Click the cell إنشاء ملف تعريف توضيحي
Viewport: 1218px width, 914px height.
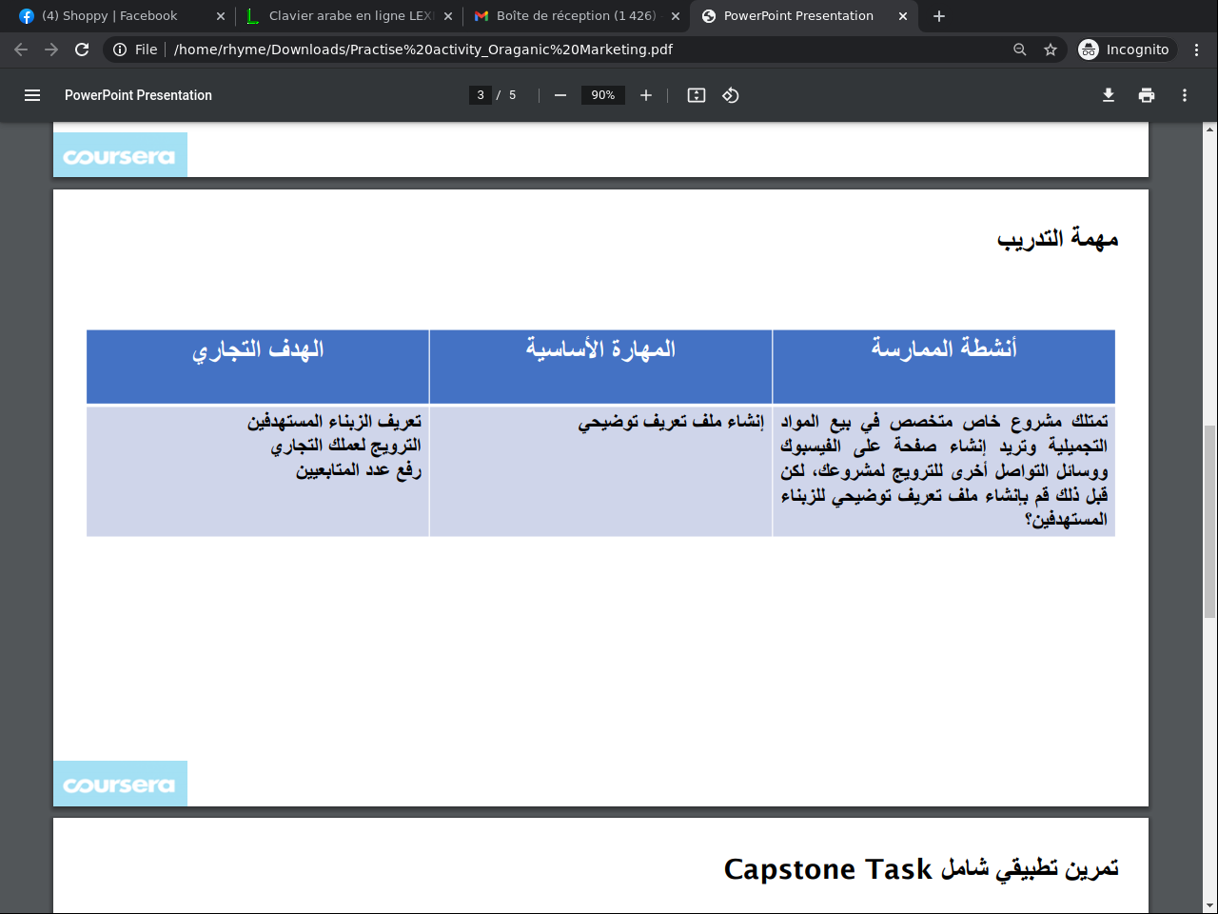tap(671, 422)
